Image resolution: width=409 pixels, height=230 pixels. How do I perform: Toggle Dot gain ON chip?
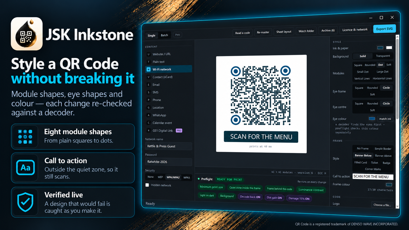(274, 198)
